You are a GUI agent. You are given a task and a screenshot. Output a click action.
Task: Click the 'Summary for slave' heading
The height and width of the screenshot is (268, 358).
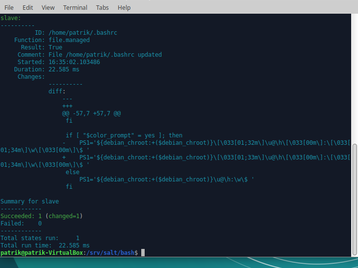(x=29, y=201)
